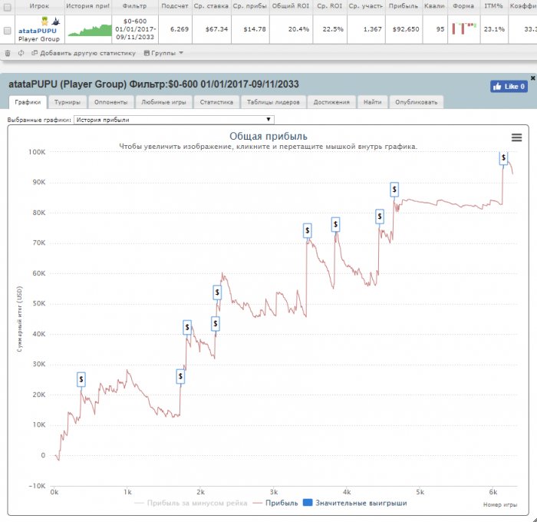Screen dimensions: 537x522
Task: Click the medal star icon above atataPUPU
Action: 44,21
